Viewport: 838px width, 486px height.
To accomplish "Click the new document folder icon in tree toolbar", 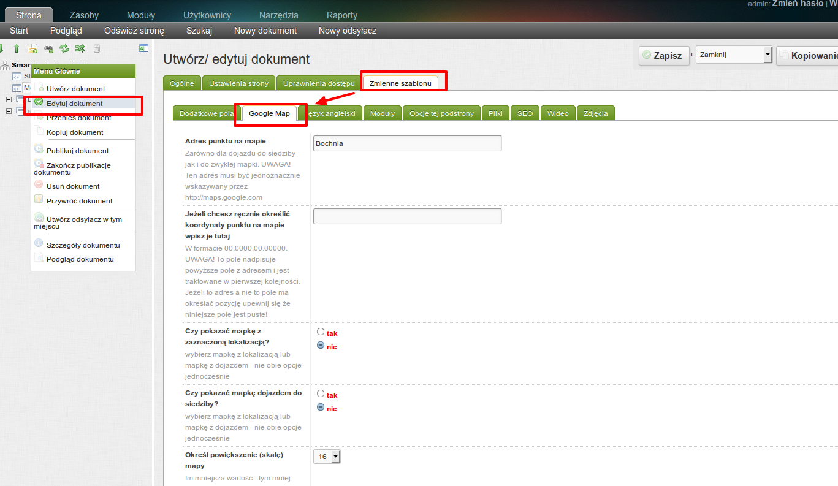I will coord(33,48).
